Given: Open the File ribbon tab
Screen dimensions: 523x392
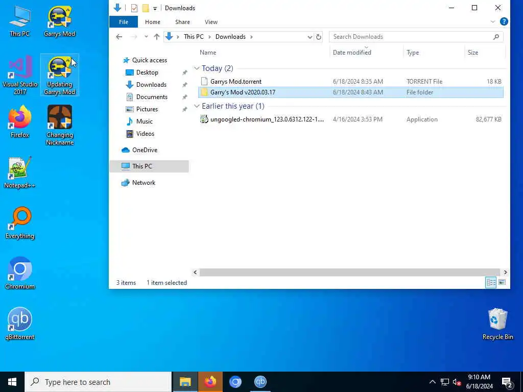Looking at the screenshot, I should point(124,22).
